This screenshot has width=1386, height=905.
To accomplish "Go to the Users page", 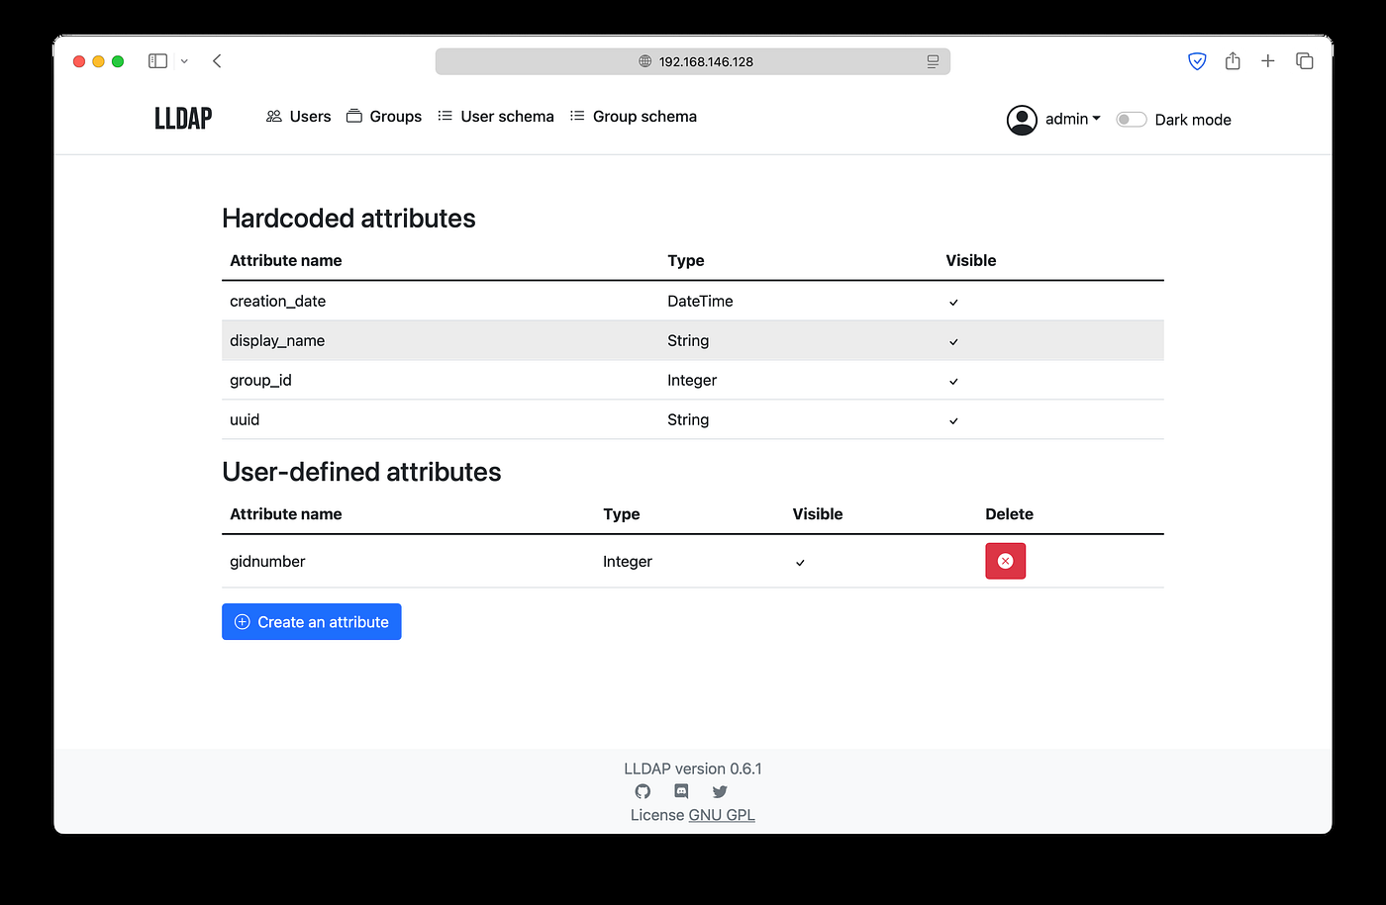I will [299, 117].
